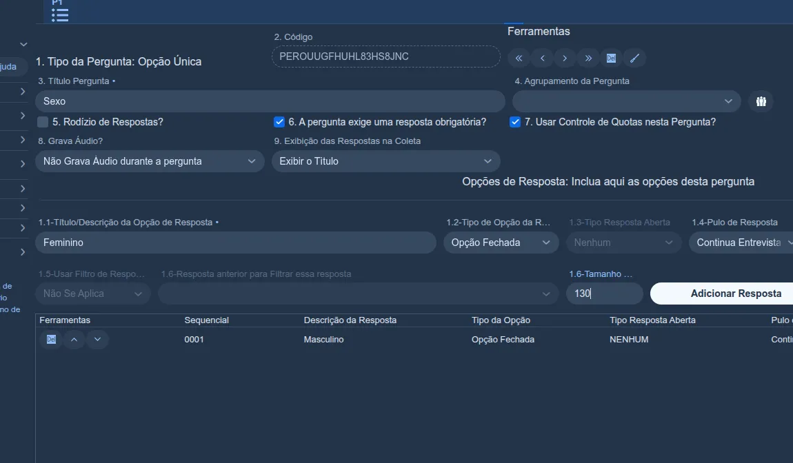Image resolution: width=793 pixels, height=463 pixels.
Task: Click the Título Pergunta field containing Sexo
Action: (x=270, y=101)
